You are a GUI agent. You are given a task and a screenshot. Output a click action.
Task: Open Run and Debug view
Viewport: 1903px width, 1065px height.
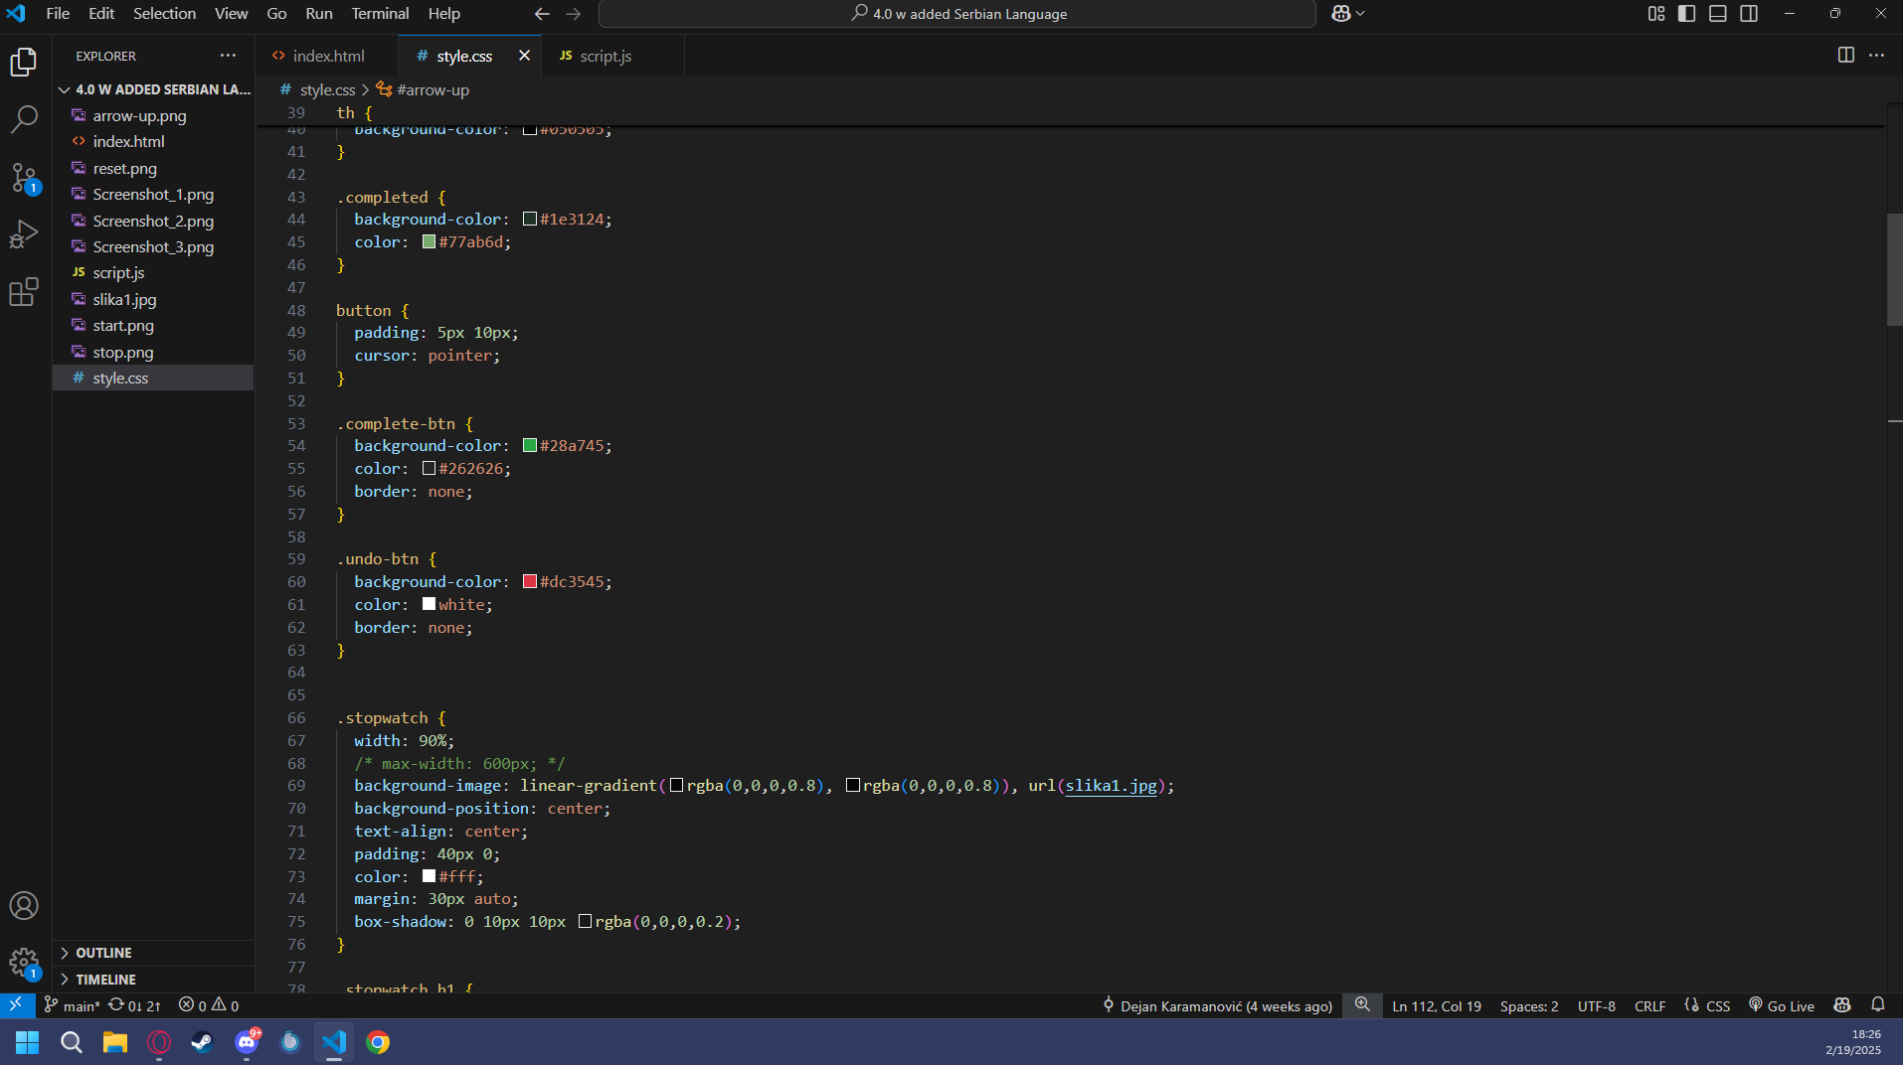(x=24, y=234)
